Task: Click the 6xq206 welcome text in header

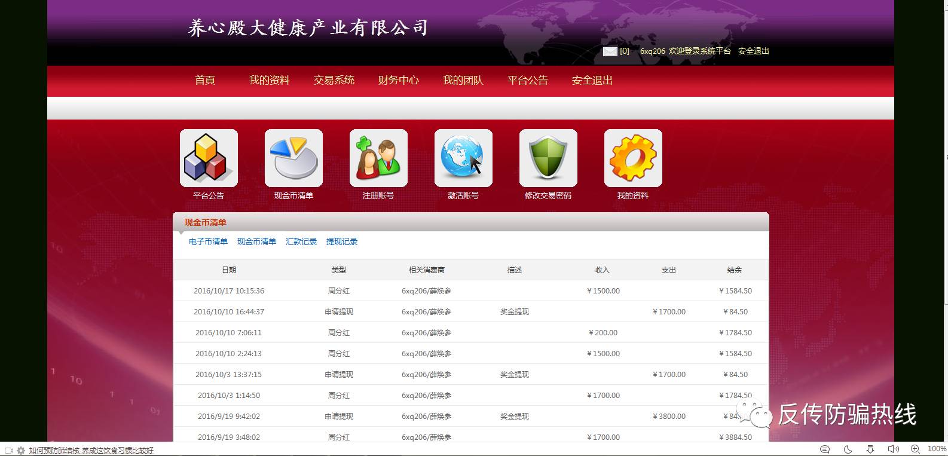Action: (x=686, y=51)
